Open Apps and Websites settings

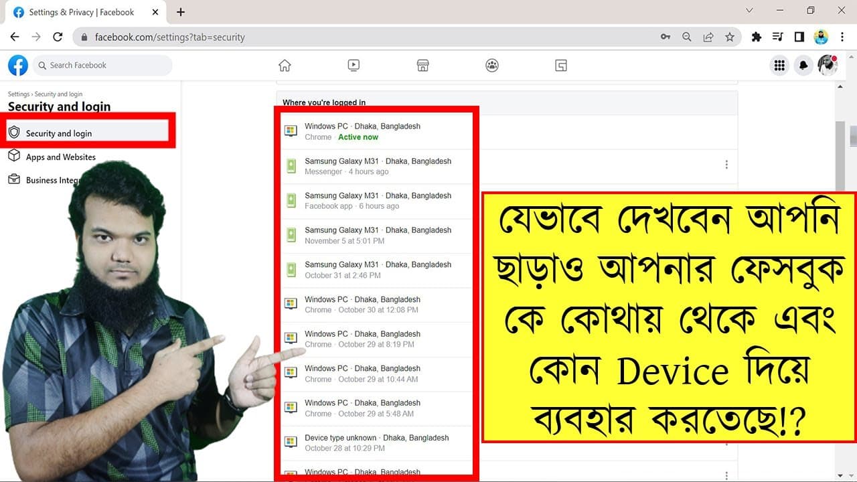pos(61,157)
